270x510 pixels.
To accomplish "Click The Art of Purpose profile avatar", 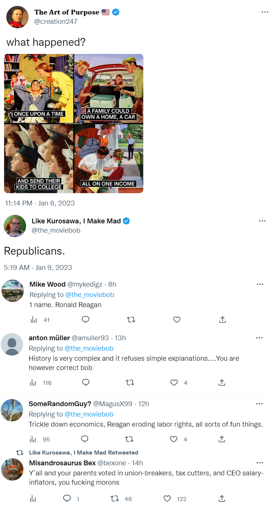I will 17,17.
